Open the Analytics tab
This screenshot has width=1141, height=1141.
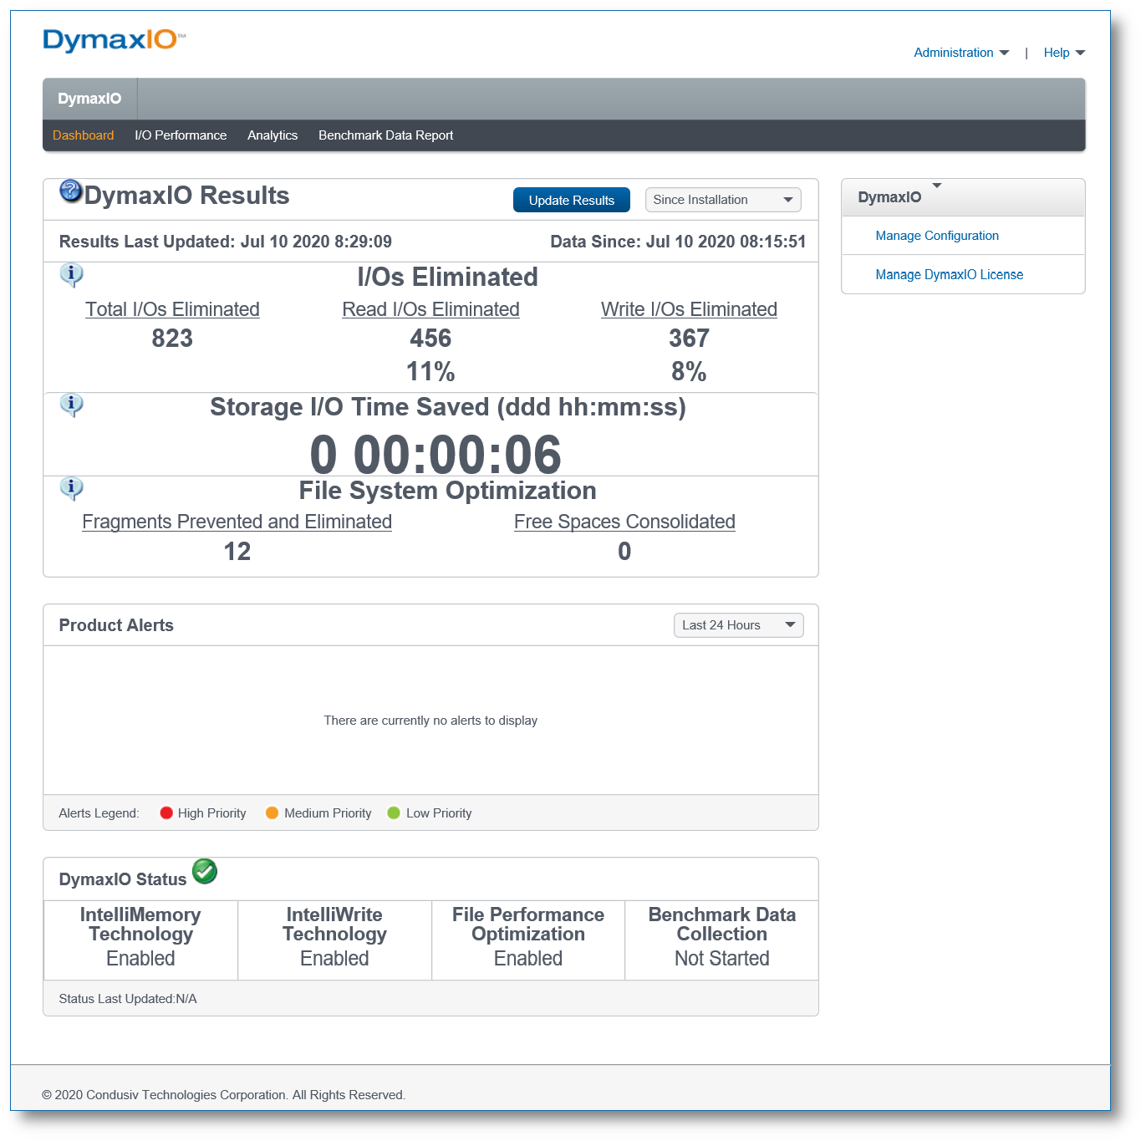coord(273,135)
